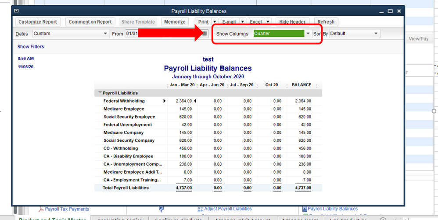Open the Show Filters link
Image resolution: width=438 pixels, height=220 pixels.
pos(31,47)
